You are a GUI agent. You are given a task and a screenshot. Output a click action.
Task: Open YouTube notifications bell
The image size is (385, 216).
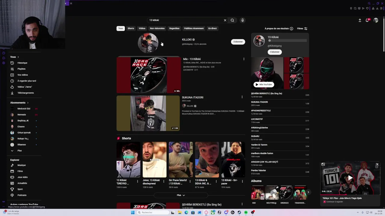[x=367, y=20]
